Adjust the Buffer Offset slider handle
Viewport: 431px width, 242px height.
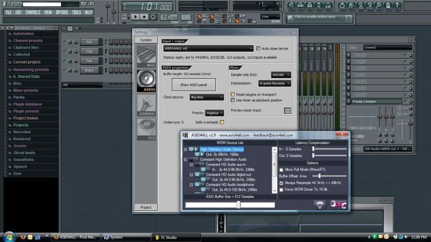319,176
